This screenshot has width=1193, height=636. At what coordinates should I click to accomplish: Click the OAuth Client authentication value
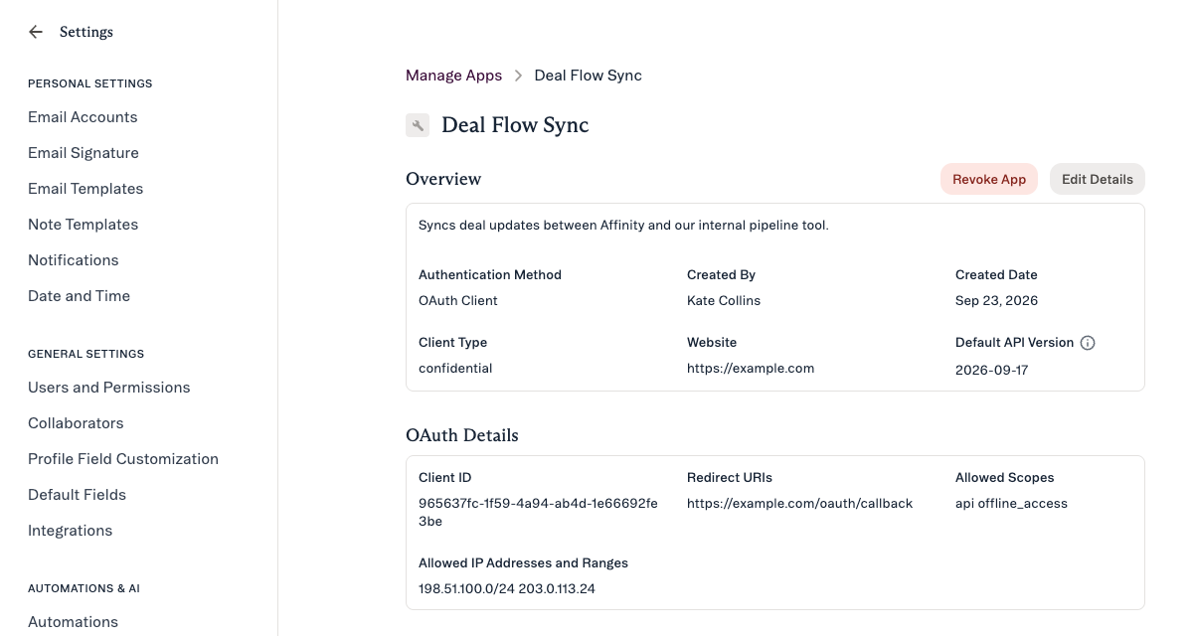coord(458,301)
